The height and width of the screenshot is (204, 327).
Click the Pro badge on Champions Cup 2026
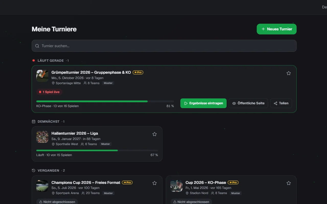127,183
